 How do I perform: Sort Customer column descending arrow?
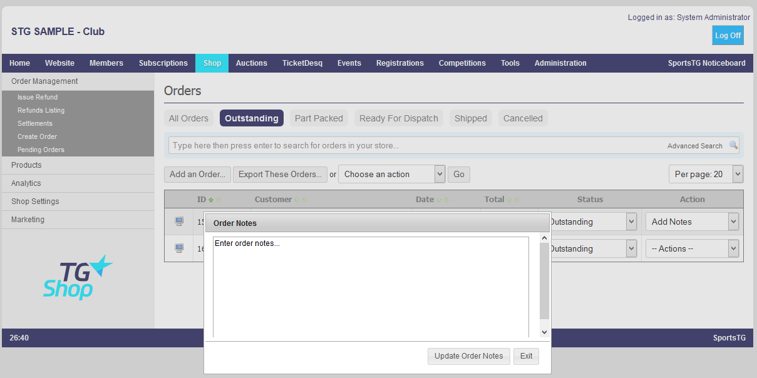pos(304,200)
